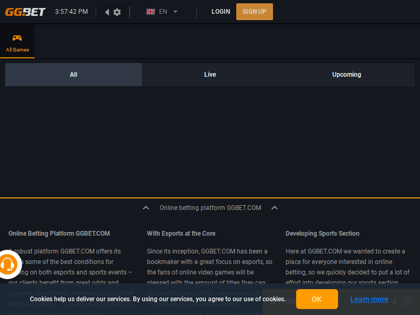The image size is (420, 315).
Task: Click the left arrow beside settings gear
Action: (x=107, y=12)
